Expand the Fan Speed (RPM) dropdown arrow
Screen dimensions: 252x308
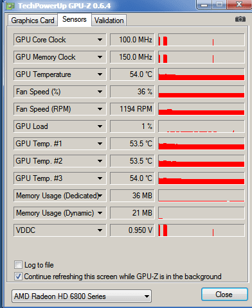[100, 109]
